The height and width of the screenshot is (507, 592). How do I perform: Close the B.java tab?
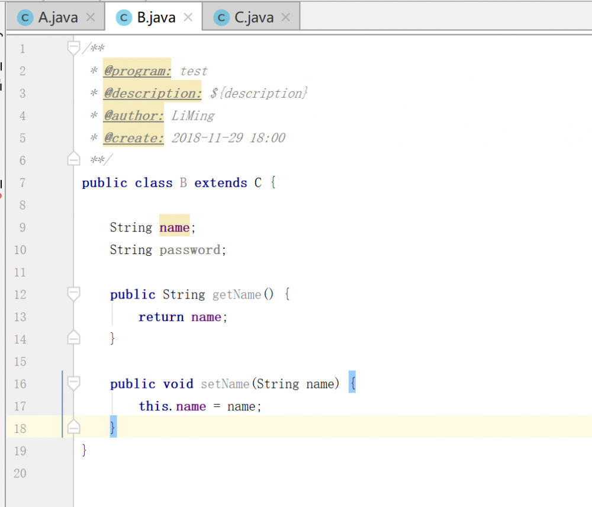click(188, 17)
